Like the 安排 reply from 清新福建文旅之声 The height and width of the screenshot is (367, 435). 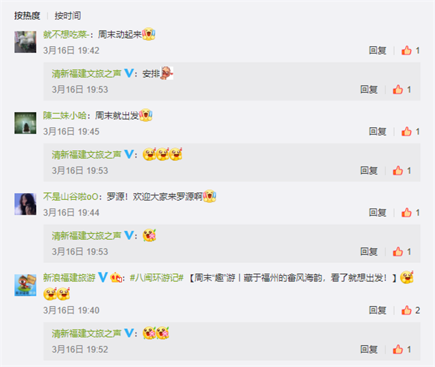pos(402,90)
